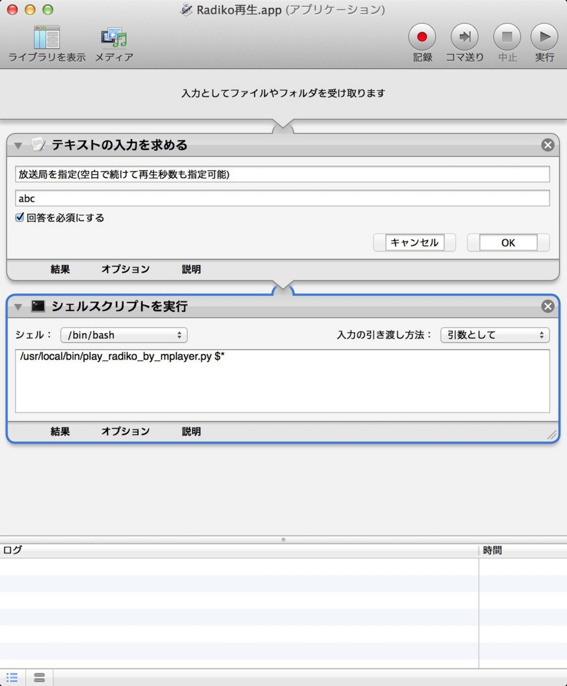The image size is (567, 686).
Task: Click the Record (記録) button
Action: coord(422,37)
